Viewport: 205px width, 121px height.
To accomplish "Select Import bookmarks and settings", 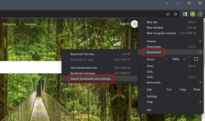I will [91, 79].
